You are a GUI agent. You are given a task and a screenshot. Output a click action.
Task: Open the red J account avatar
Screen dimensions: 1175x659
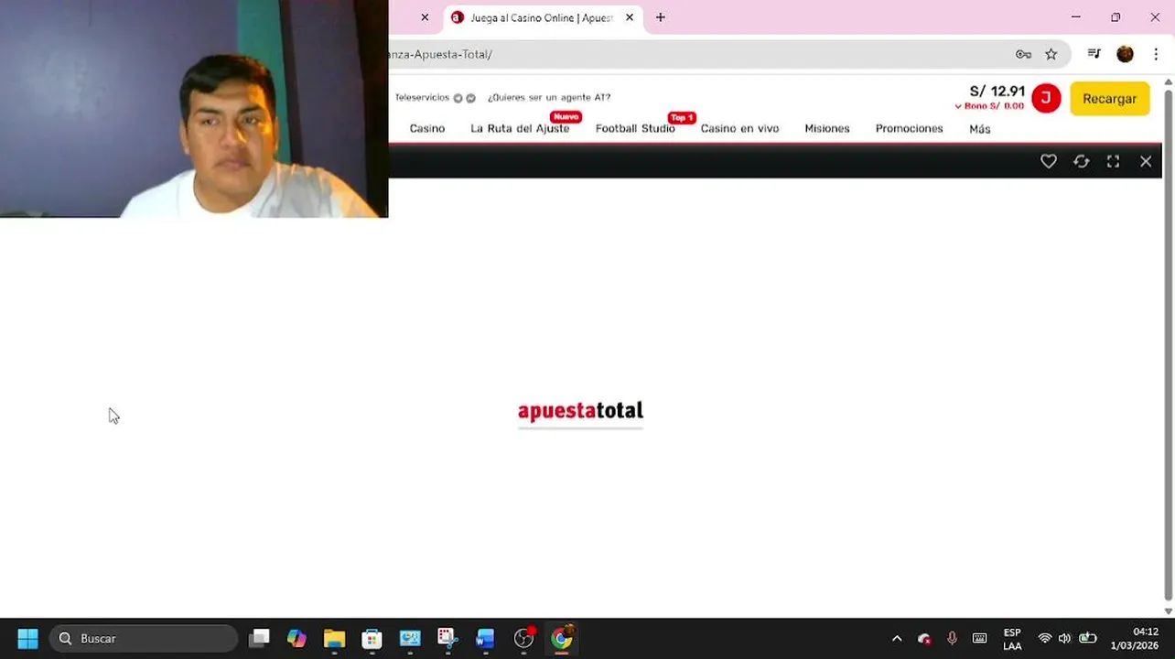coord(1046,98)
